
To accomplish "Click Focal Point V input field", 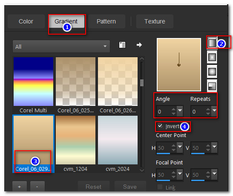I will coord(198,175).
